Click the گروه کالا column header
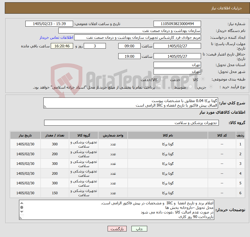 [84, 135]
